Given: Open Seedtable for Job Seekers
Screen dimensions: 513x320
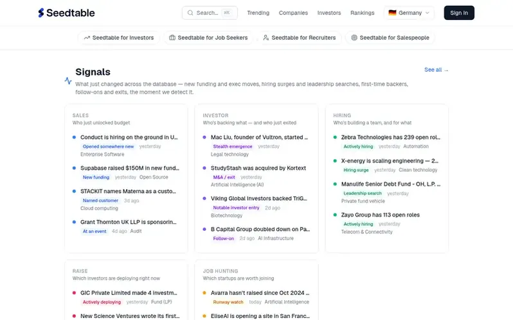Looking at the screenshot, I should [x=208, y=38].
